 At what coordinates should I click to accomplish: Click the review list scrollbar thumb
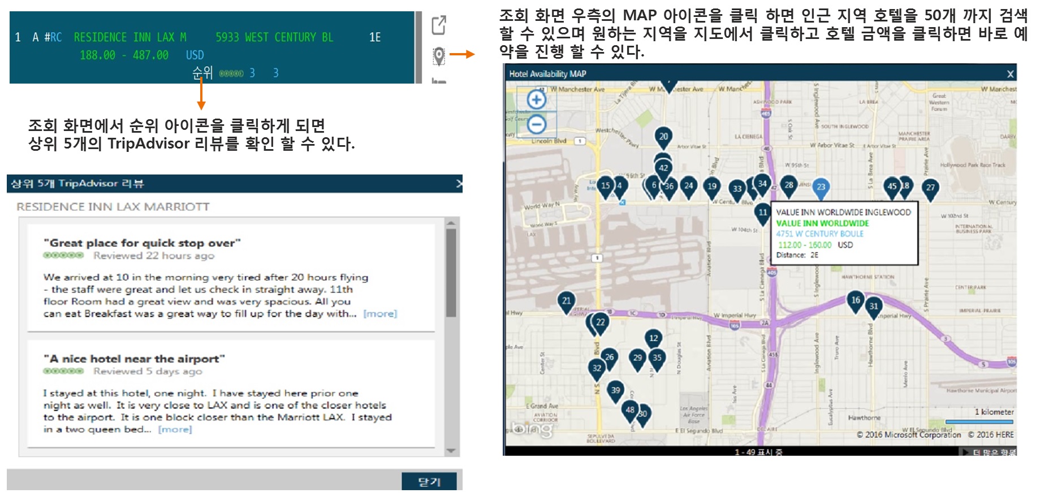451,273
